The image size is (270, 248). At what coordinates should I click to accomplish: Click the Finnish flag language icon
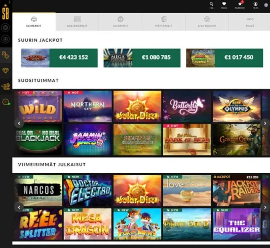pos(266,5)
